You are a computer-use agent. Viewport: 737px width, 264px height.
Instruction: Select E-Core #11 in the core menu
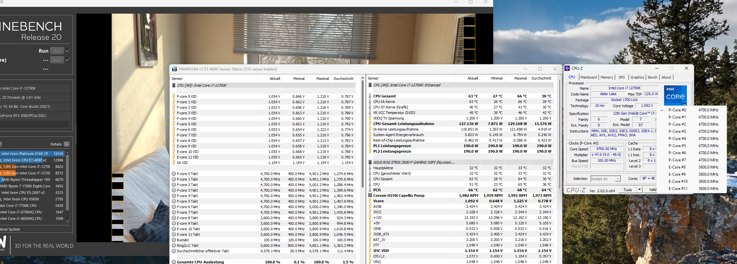coord(691,189)
